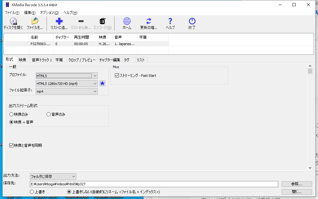Select 映像のみ radio button
The width and height of the screenshot is (318, 199).
pyautogui.click(x=11, y=114)
